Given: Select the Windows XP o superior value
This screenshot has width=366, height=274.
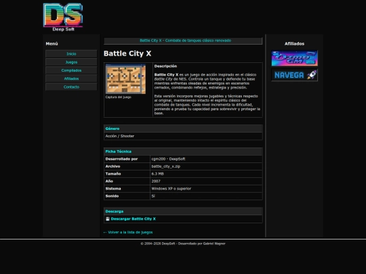Looking at the screenshot, I should coord(171,189).
